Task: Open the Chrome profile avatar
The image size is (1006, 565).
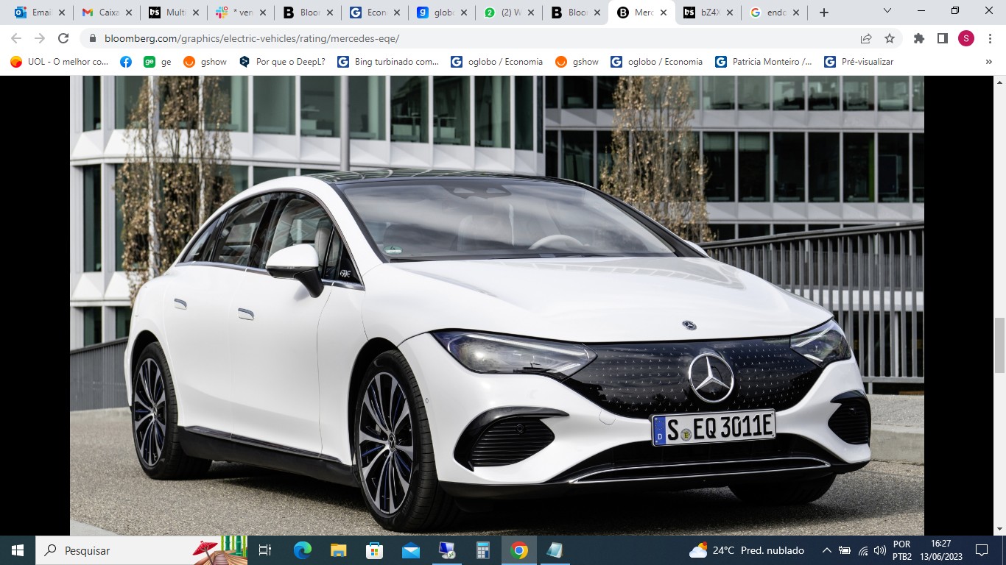Action: (x=965, y=38)
